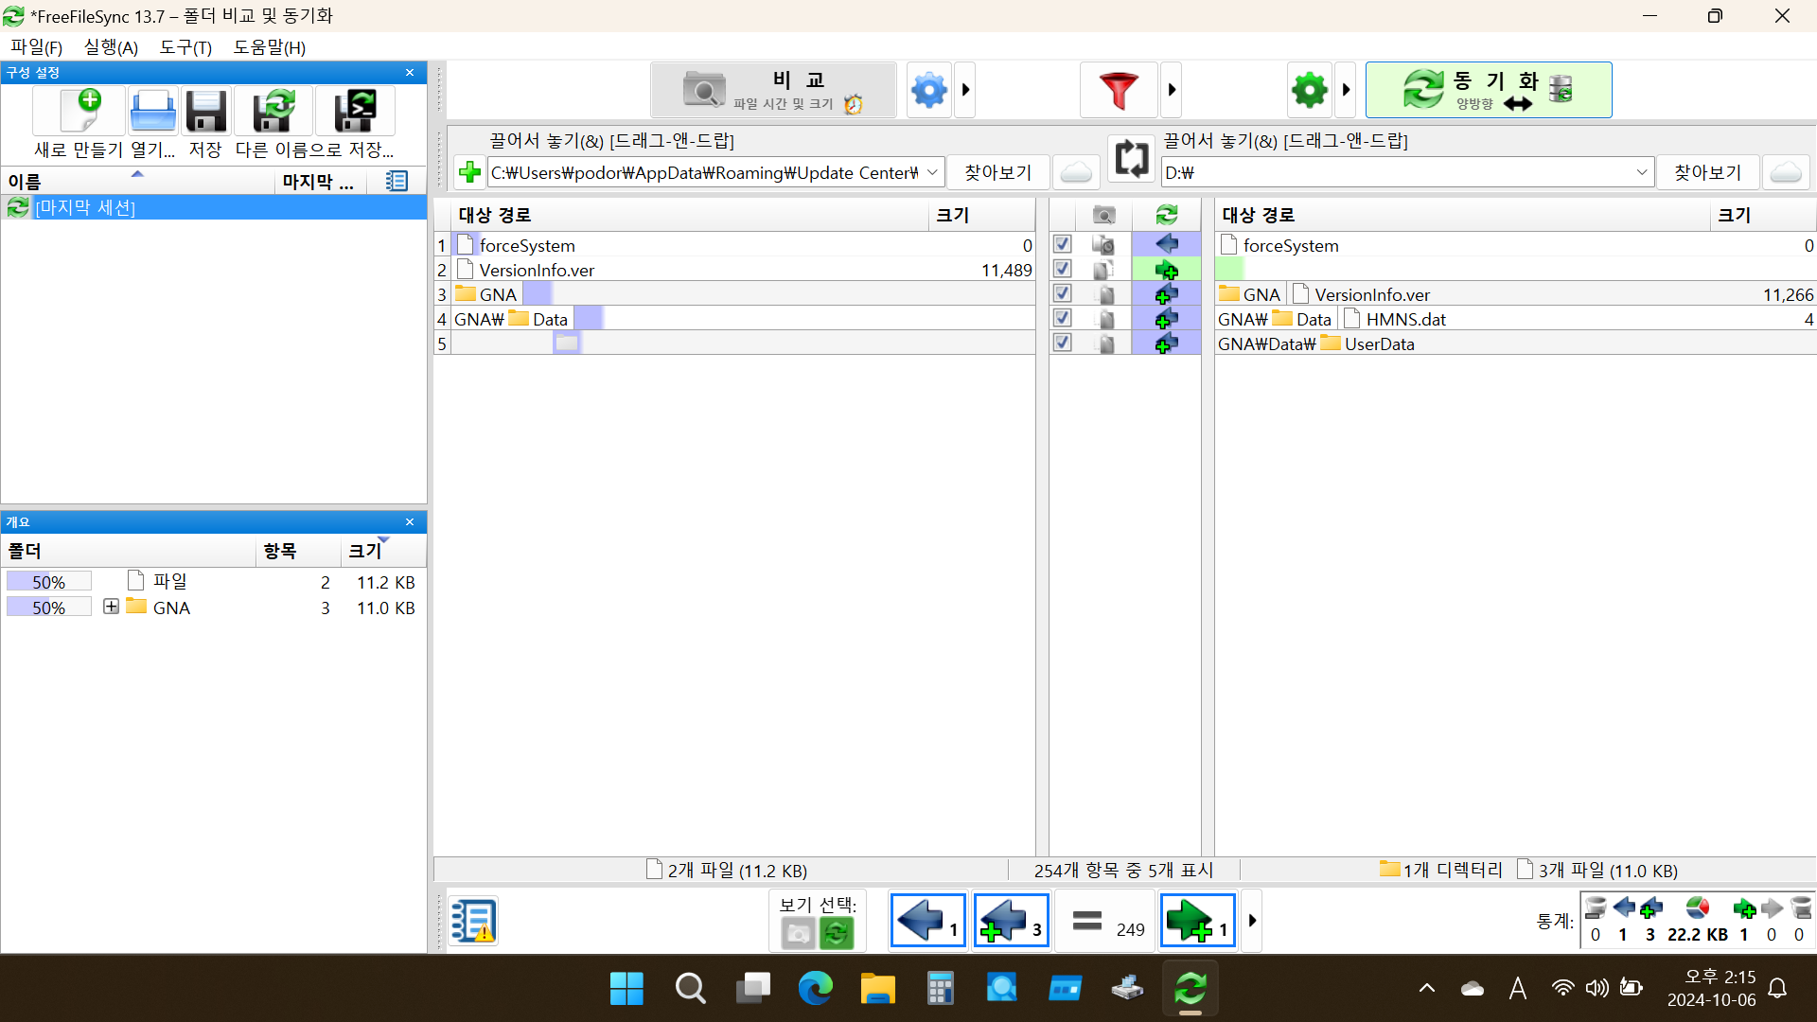Open right folder path D:\ dropdown

pyautogui.click(x=1642, y=172)
